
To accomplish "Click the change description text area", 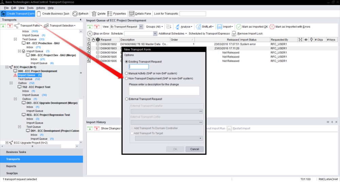I will (164, 91).
